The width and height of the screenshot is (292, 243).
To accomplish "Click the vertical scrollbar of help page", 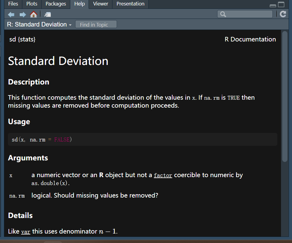I will coord(285,97).
